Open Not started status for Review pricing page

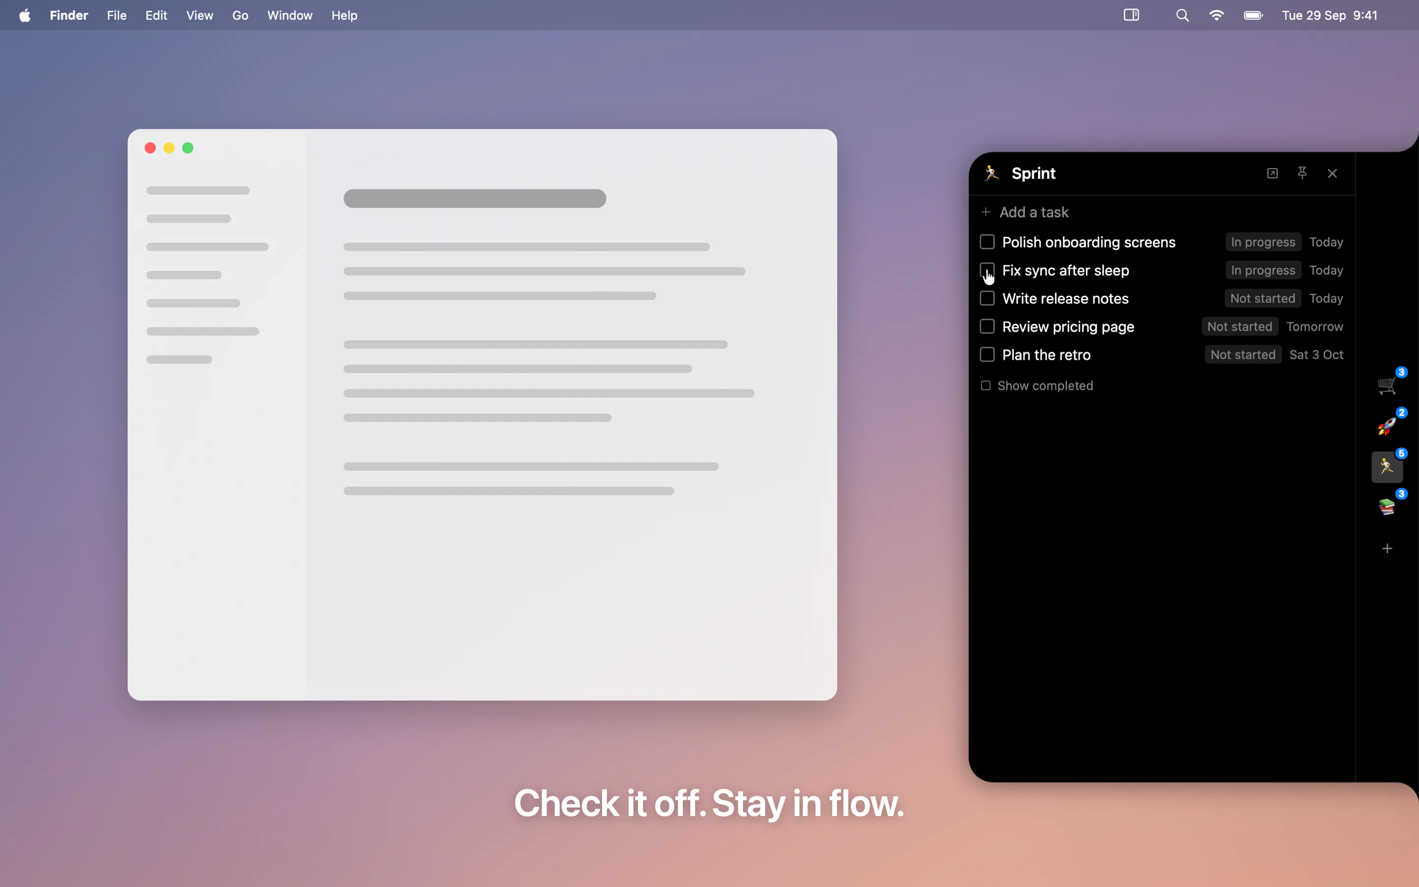pos(1240,326)
